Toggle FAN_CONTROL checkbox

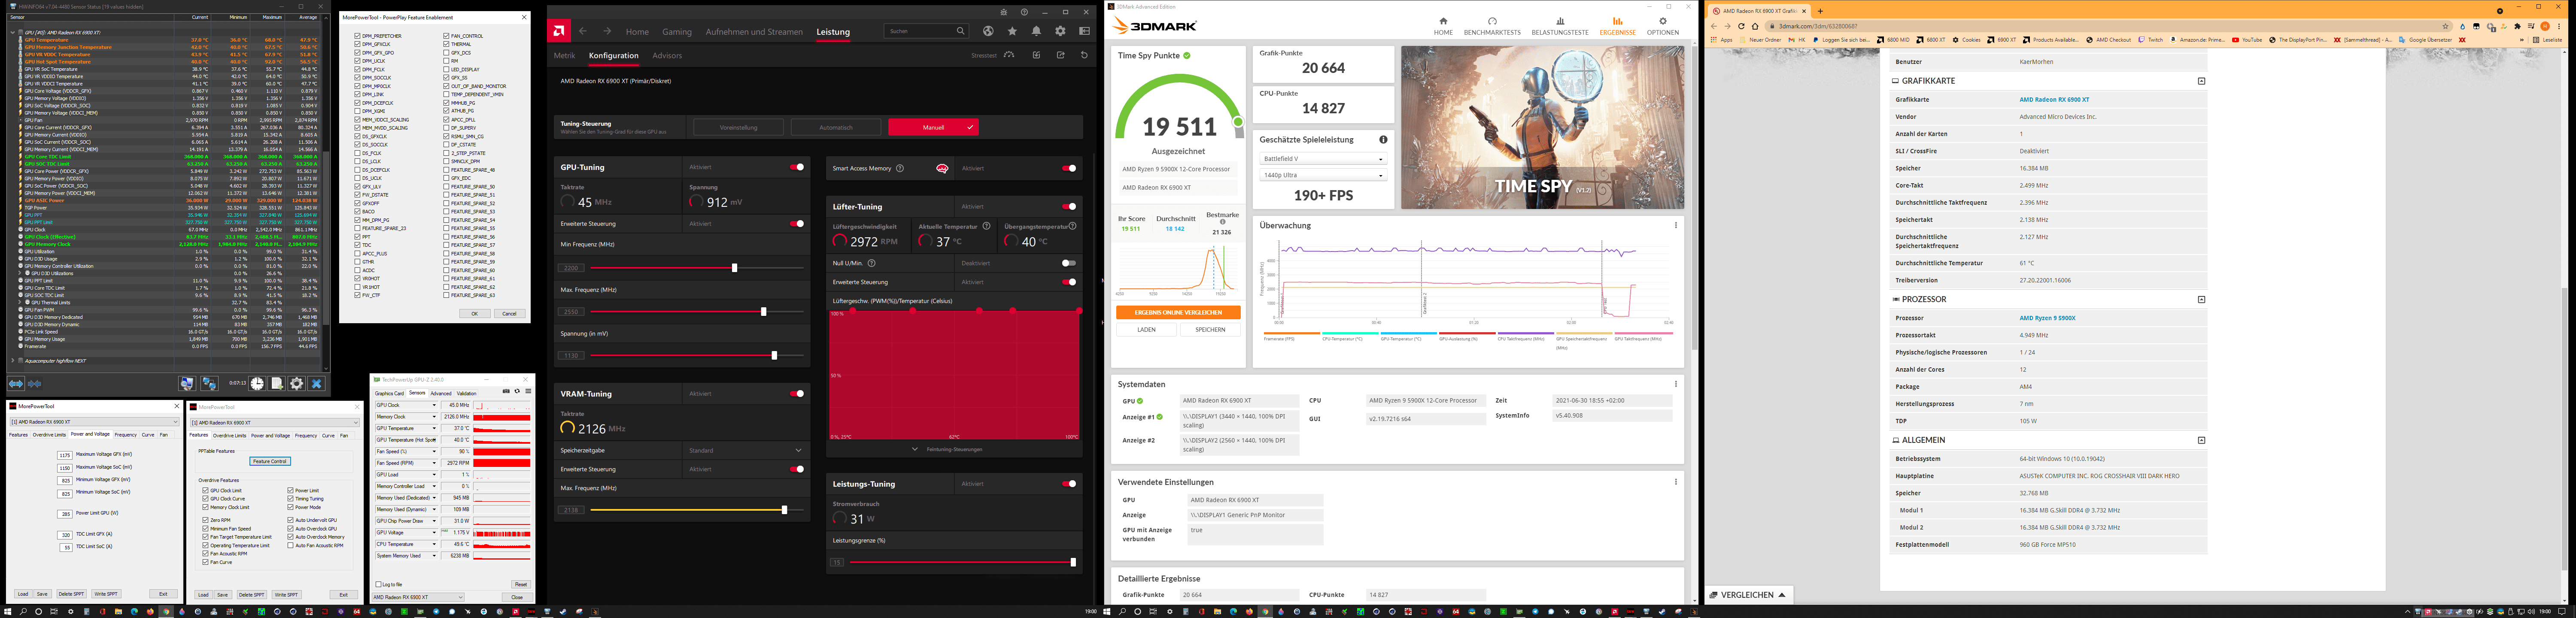click(446, 36)
